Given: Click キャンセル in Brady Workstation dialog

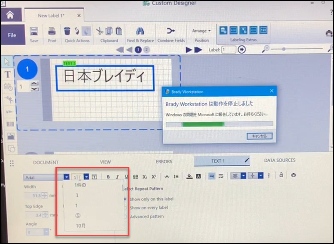Looking at the screenshot, I should point(260,136).
